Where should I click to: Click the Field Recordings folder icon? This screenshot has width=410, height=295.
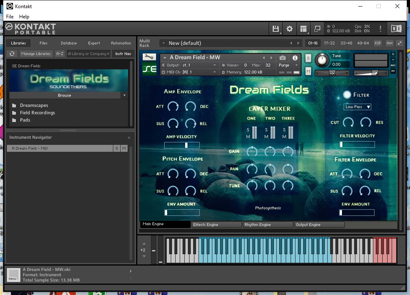(14, 113)
